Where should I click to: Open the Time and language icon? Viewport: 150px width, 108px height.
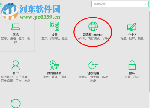click(55, 65)
